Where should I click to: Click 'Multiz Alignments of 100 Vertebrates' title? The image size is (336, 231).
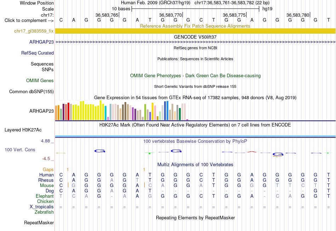(195, 165)
